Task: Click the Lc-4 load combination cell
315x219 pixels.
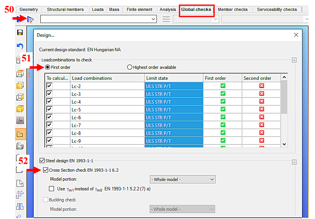Action: [x=107, y=102]
